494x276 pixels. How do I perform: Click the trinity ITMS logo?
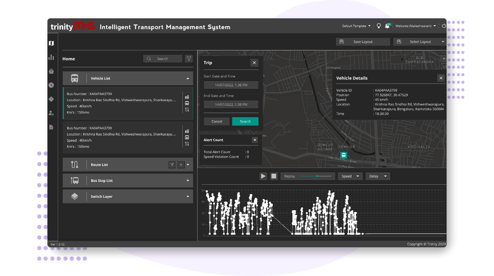(73, 26)
